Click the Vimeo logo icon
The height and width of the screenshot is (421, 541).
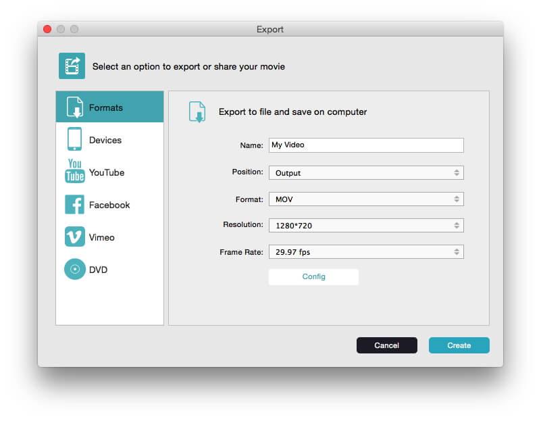tap(74, 237)
